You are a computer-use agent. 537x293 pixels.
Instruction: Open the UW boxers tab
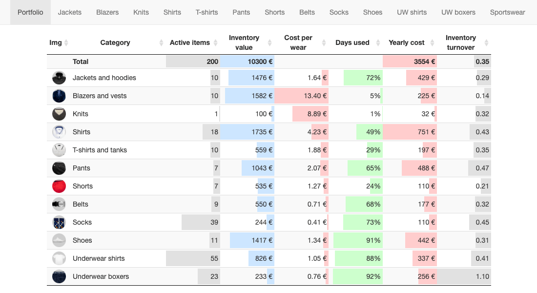pyautogui.click(x=458, y=12)
